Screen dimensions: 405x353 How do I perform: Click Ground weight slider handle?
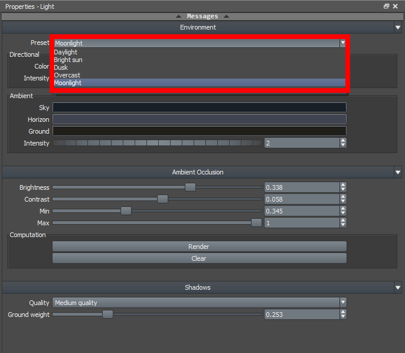(x=107, y=315)
